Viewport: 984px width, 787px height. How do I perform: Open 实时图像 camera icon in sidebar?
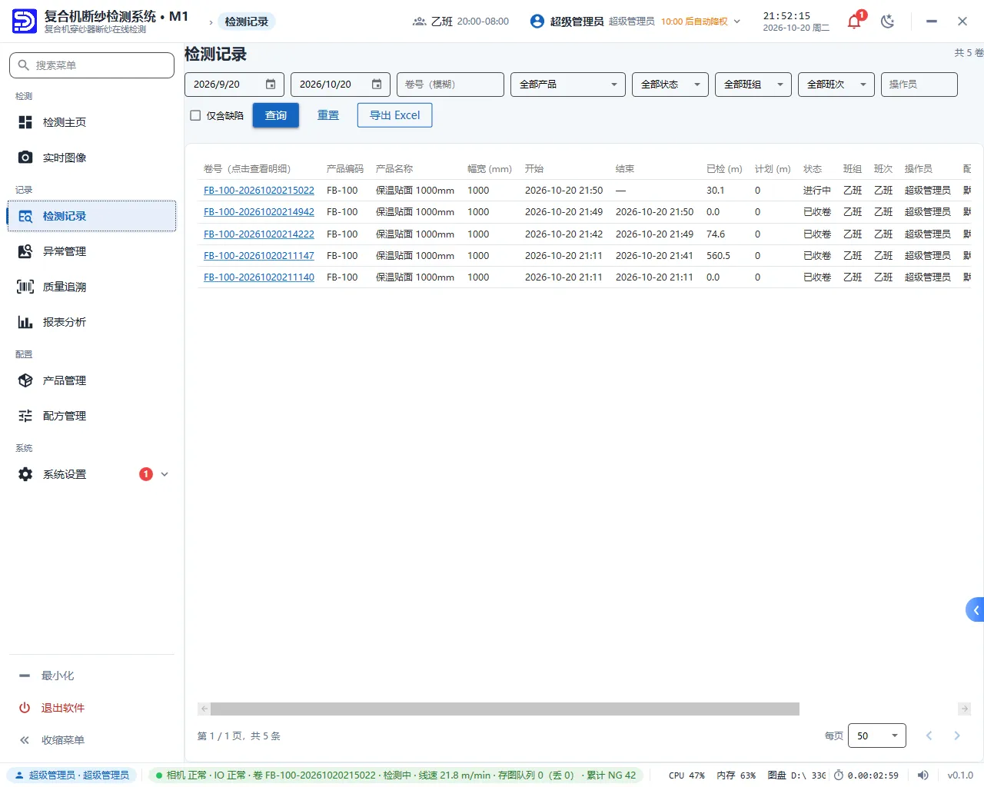click(x=25, y=158)
